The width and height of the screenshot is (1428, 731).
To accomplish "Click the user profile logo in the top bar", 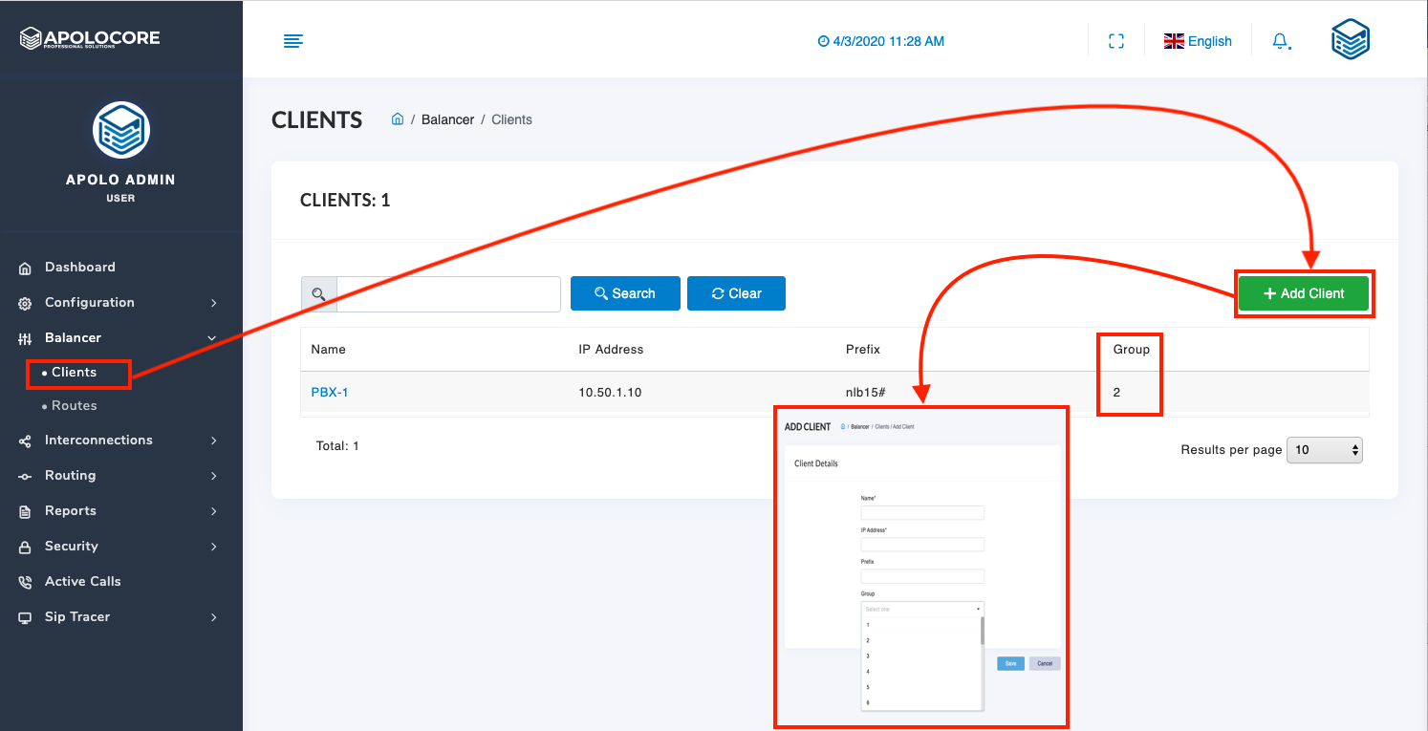I will [x=1350, y=40].
